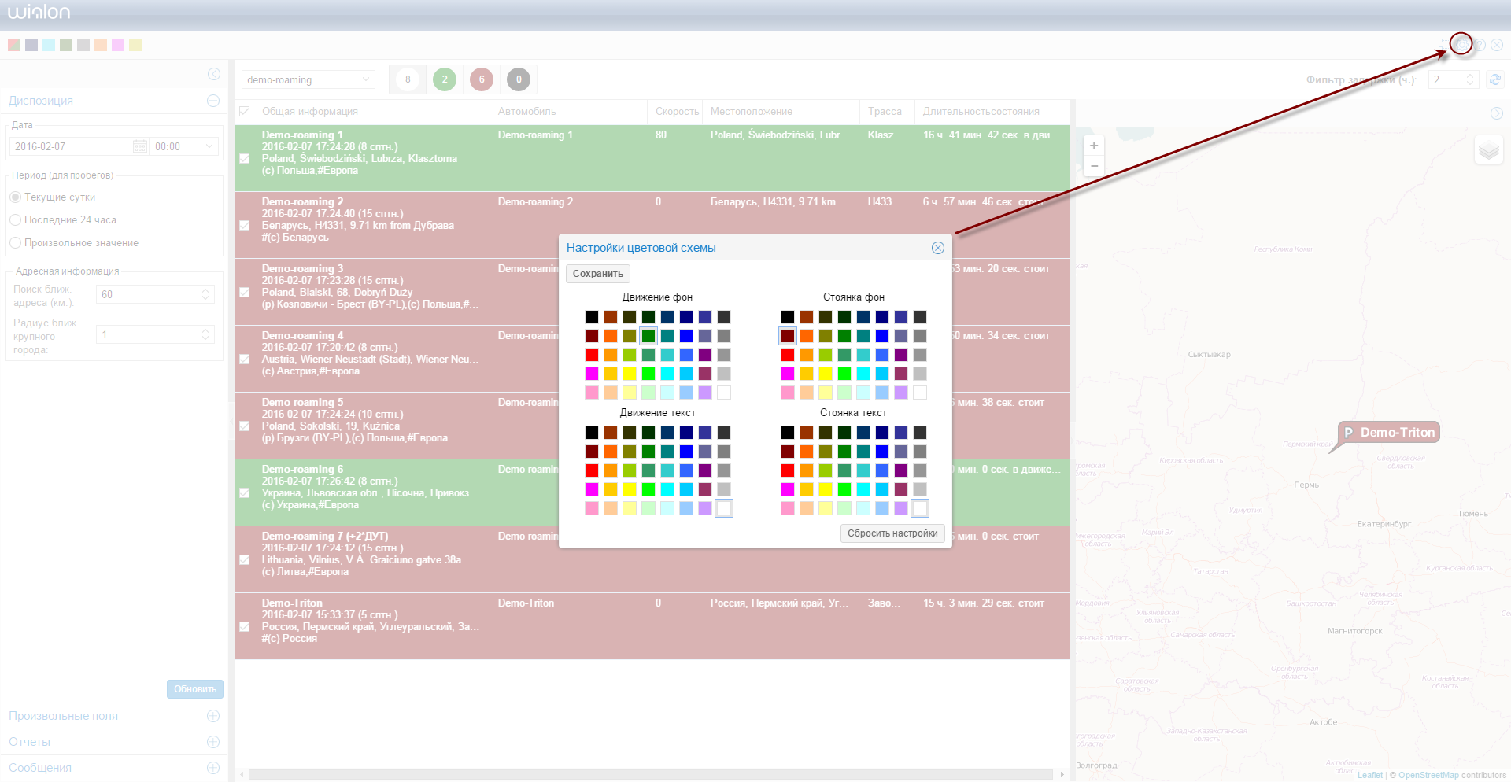Pick dark red swatch under 'Стоянка фон'
Viewport: 1511px width, 782px height.
click(788, 336)
